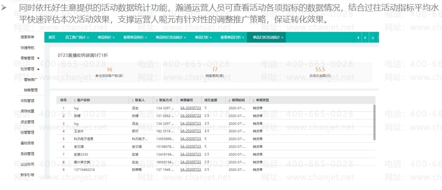Open SA-20200723 link in row 1

(191, 108)
